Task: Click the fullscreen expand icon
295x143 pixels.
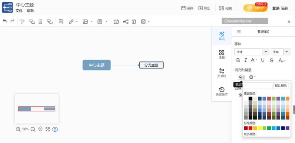Action: pos(48,129)
